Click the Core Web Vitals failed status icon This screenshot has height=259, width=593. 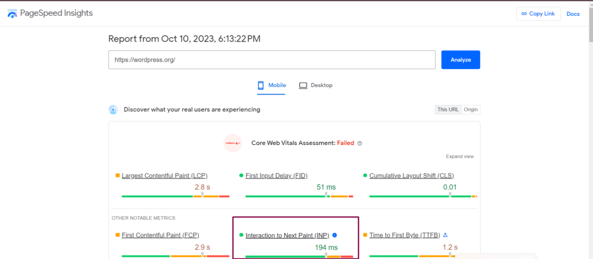point(232,143)
